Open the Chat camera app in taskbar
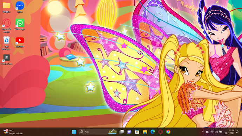The image size is (242, 136). 129,132
